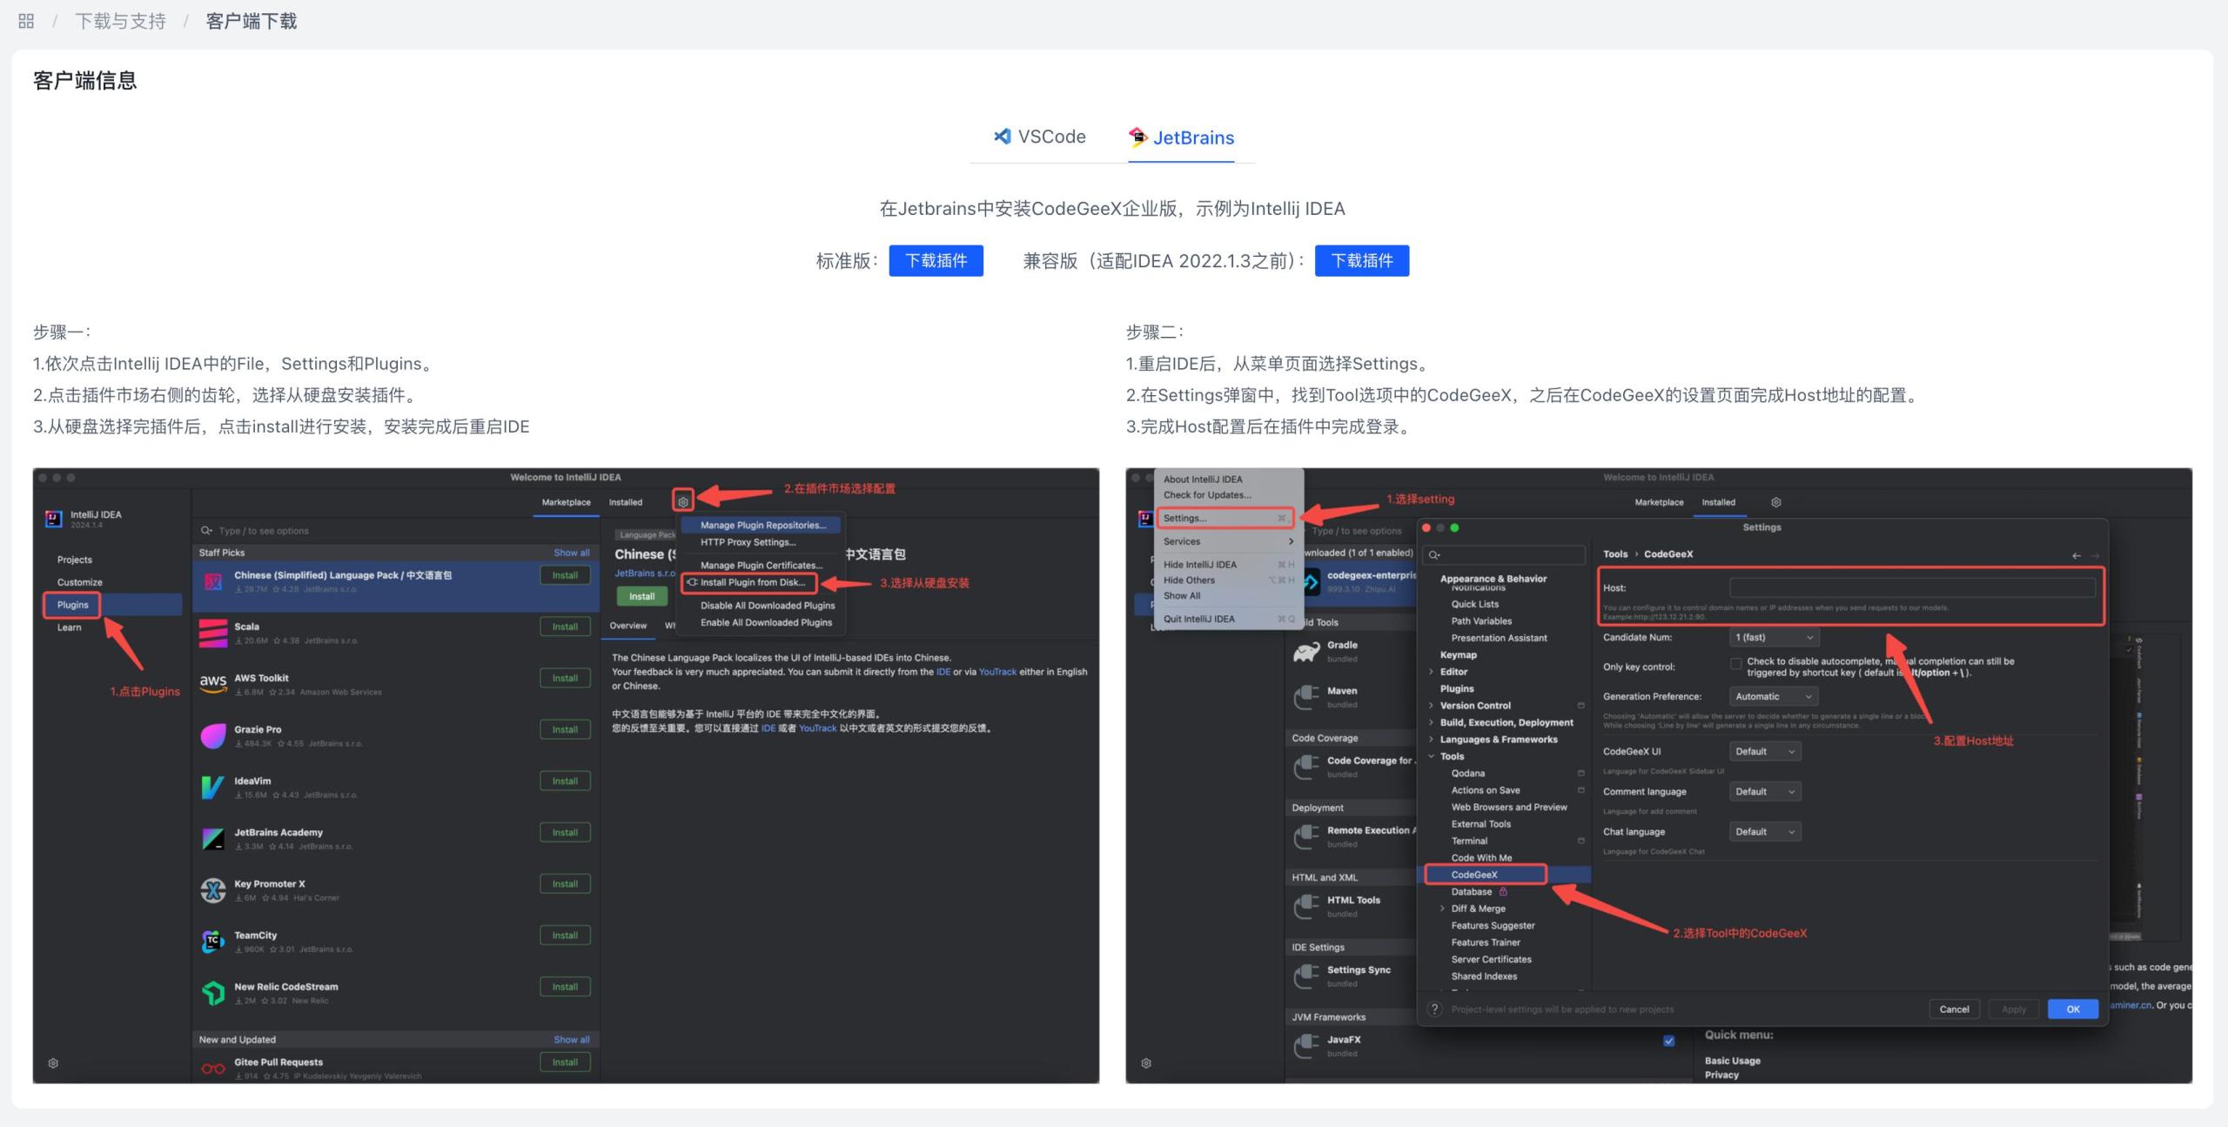Click codegeex-enterprise plugin icon
This screenshot has width=2228, height=1127.
[1310, 582]
